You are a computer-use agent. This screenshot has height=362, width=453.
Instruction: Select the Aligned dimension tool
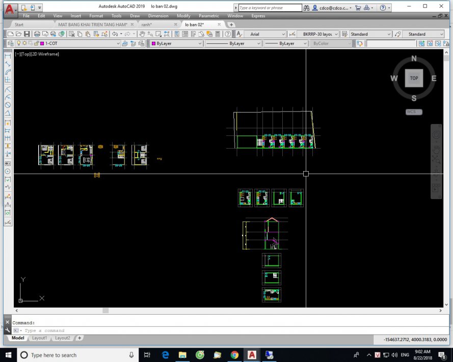8,64
